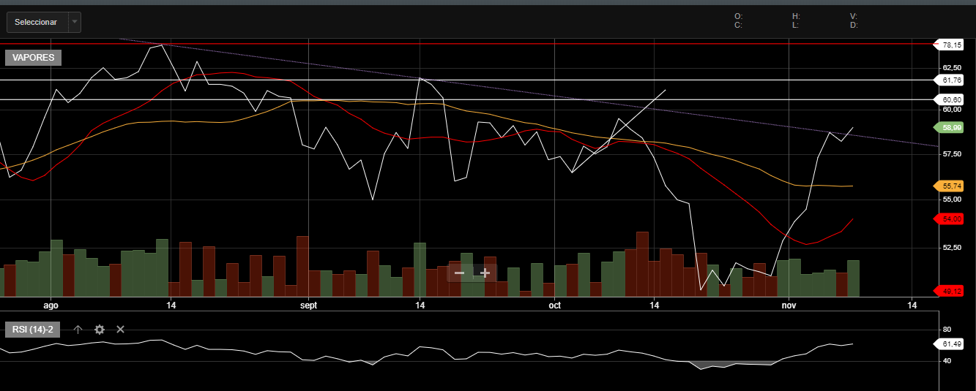Remove the RSI (14)-2 panel with X
This screenshot has height=391, width=976.
click(x=121, y=330)
